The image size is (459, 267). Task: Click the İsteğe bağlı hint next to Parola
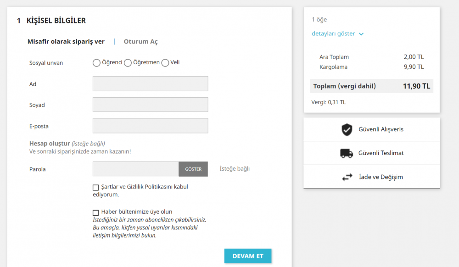[235, 169]
